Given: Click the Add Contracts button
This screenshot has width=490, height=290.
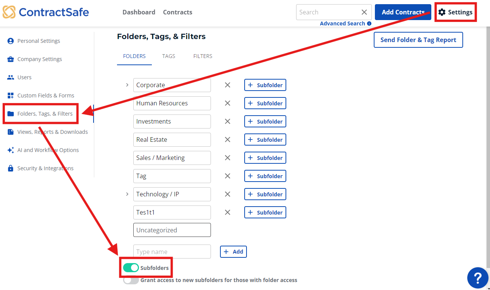Looking at the screenshot, I should 403,12.
